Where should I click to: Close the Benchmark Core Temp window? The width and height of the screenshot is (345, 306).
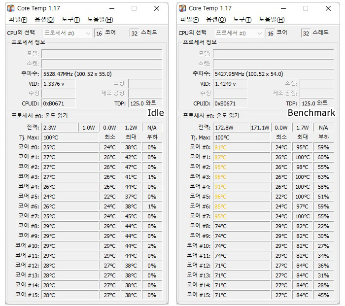(328, 8)
